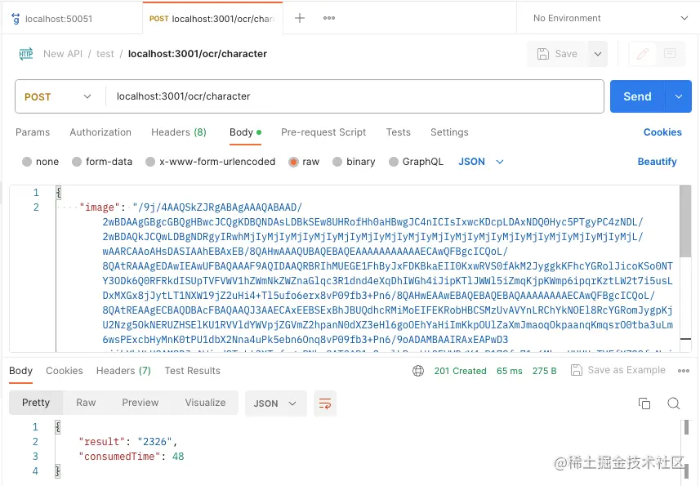The image size is (700, 486).
Task: Click the 65 ms response time
Action: [x=510, y=370]
